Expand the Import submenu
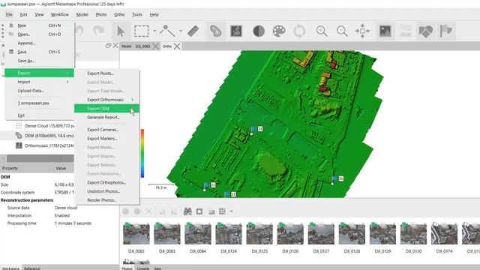Viewport: 480px width, 270px height. point(40,82)
